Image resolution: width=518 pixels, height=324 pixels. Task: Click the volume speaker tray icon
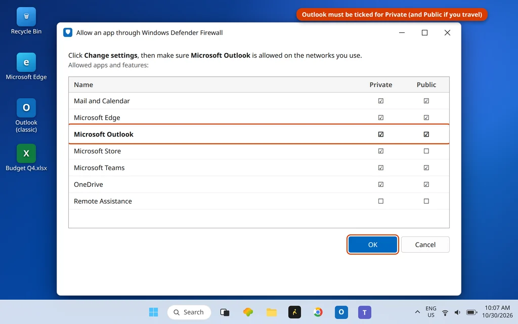pyautogui.click(x=457, y=312)
